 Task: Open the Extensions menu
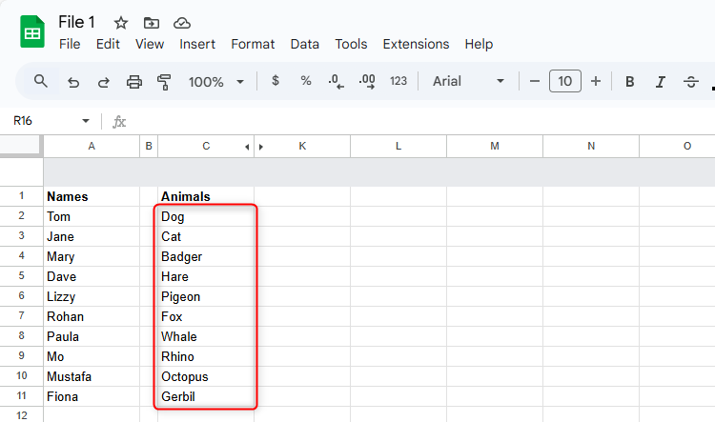416,44
